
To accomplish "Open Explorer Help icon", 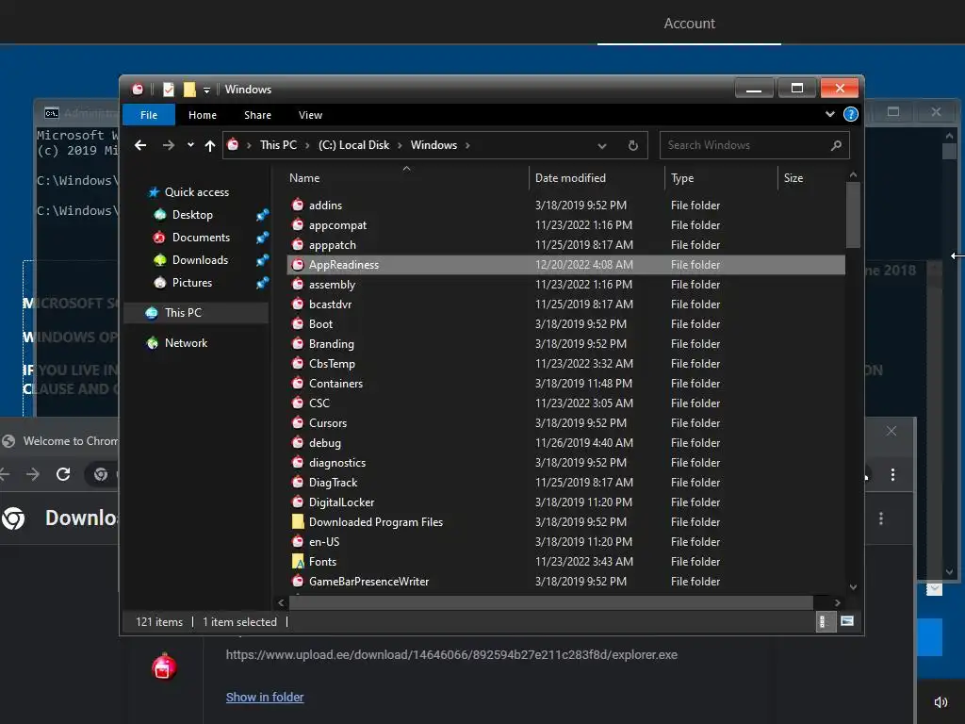I will (x=851, y=114).
